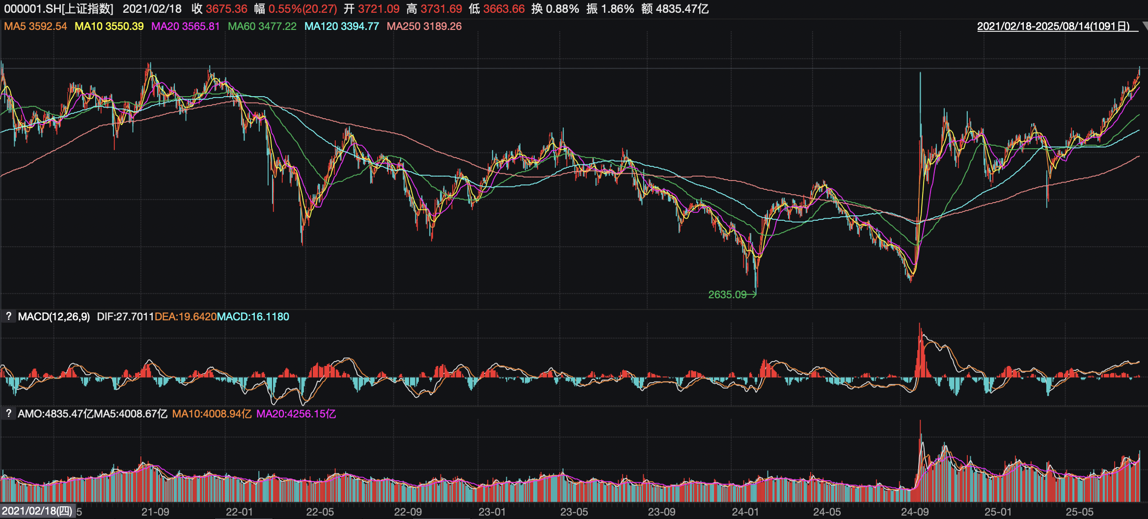The width and height of the screenshot is (1148, 519).
Task: Select the MA120 cyan legend entry
Action: coord(341,26)
